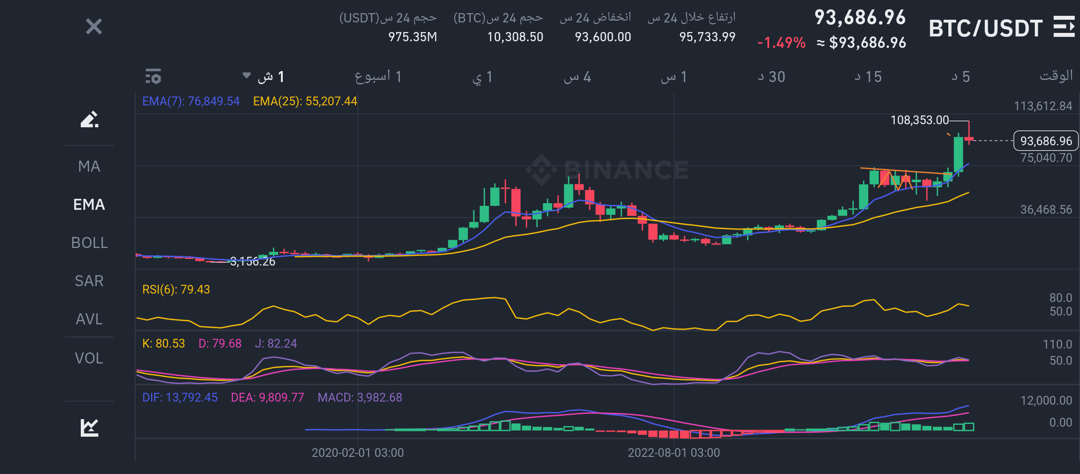Toggle the EMA indicator overlay
1080x474 pixels.
(89, 205)
